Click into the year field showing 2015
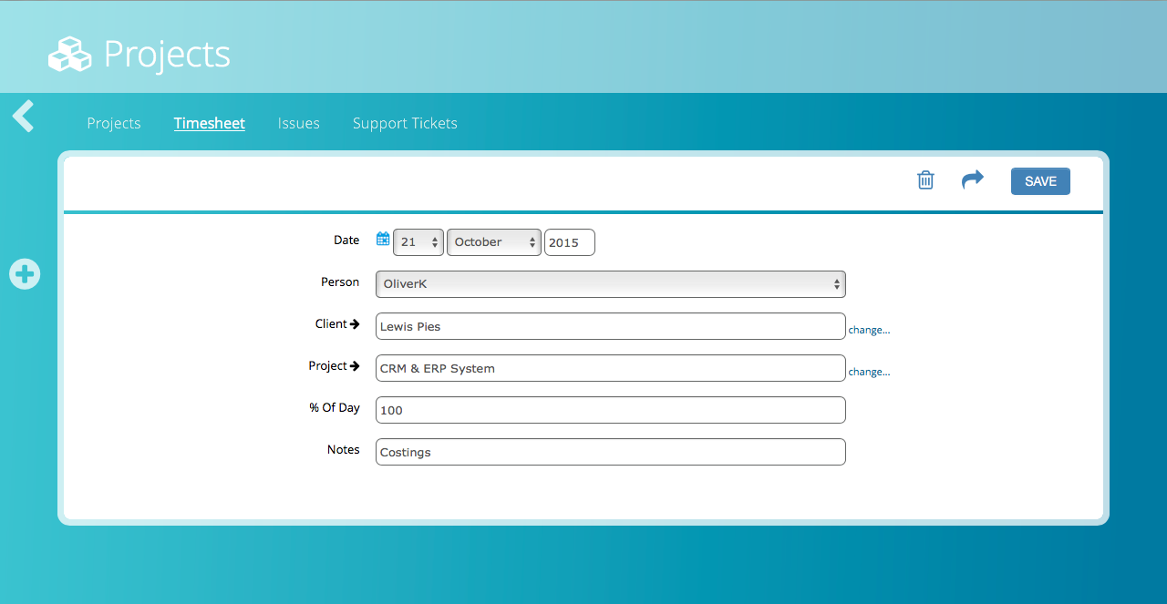Image resolution: width=1167 pixels, height=604 pixels. pos(569,242)
